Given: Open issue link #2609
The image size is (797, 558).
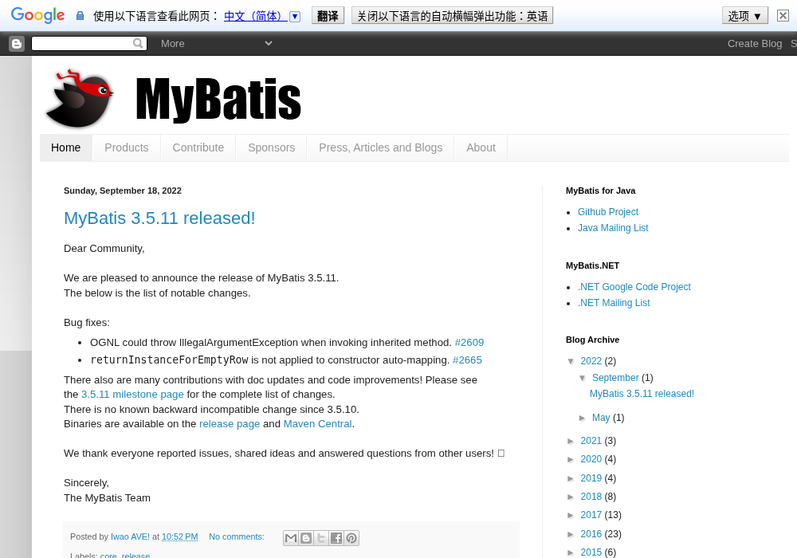Looking at the screenshot, I should point(469,343).
